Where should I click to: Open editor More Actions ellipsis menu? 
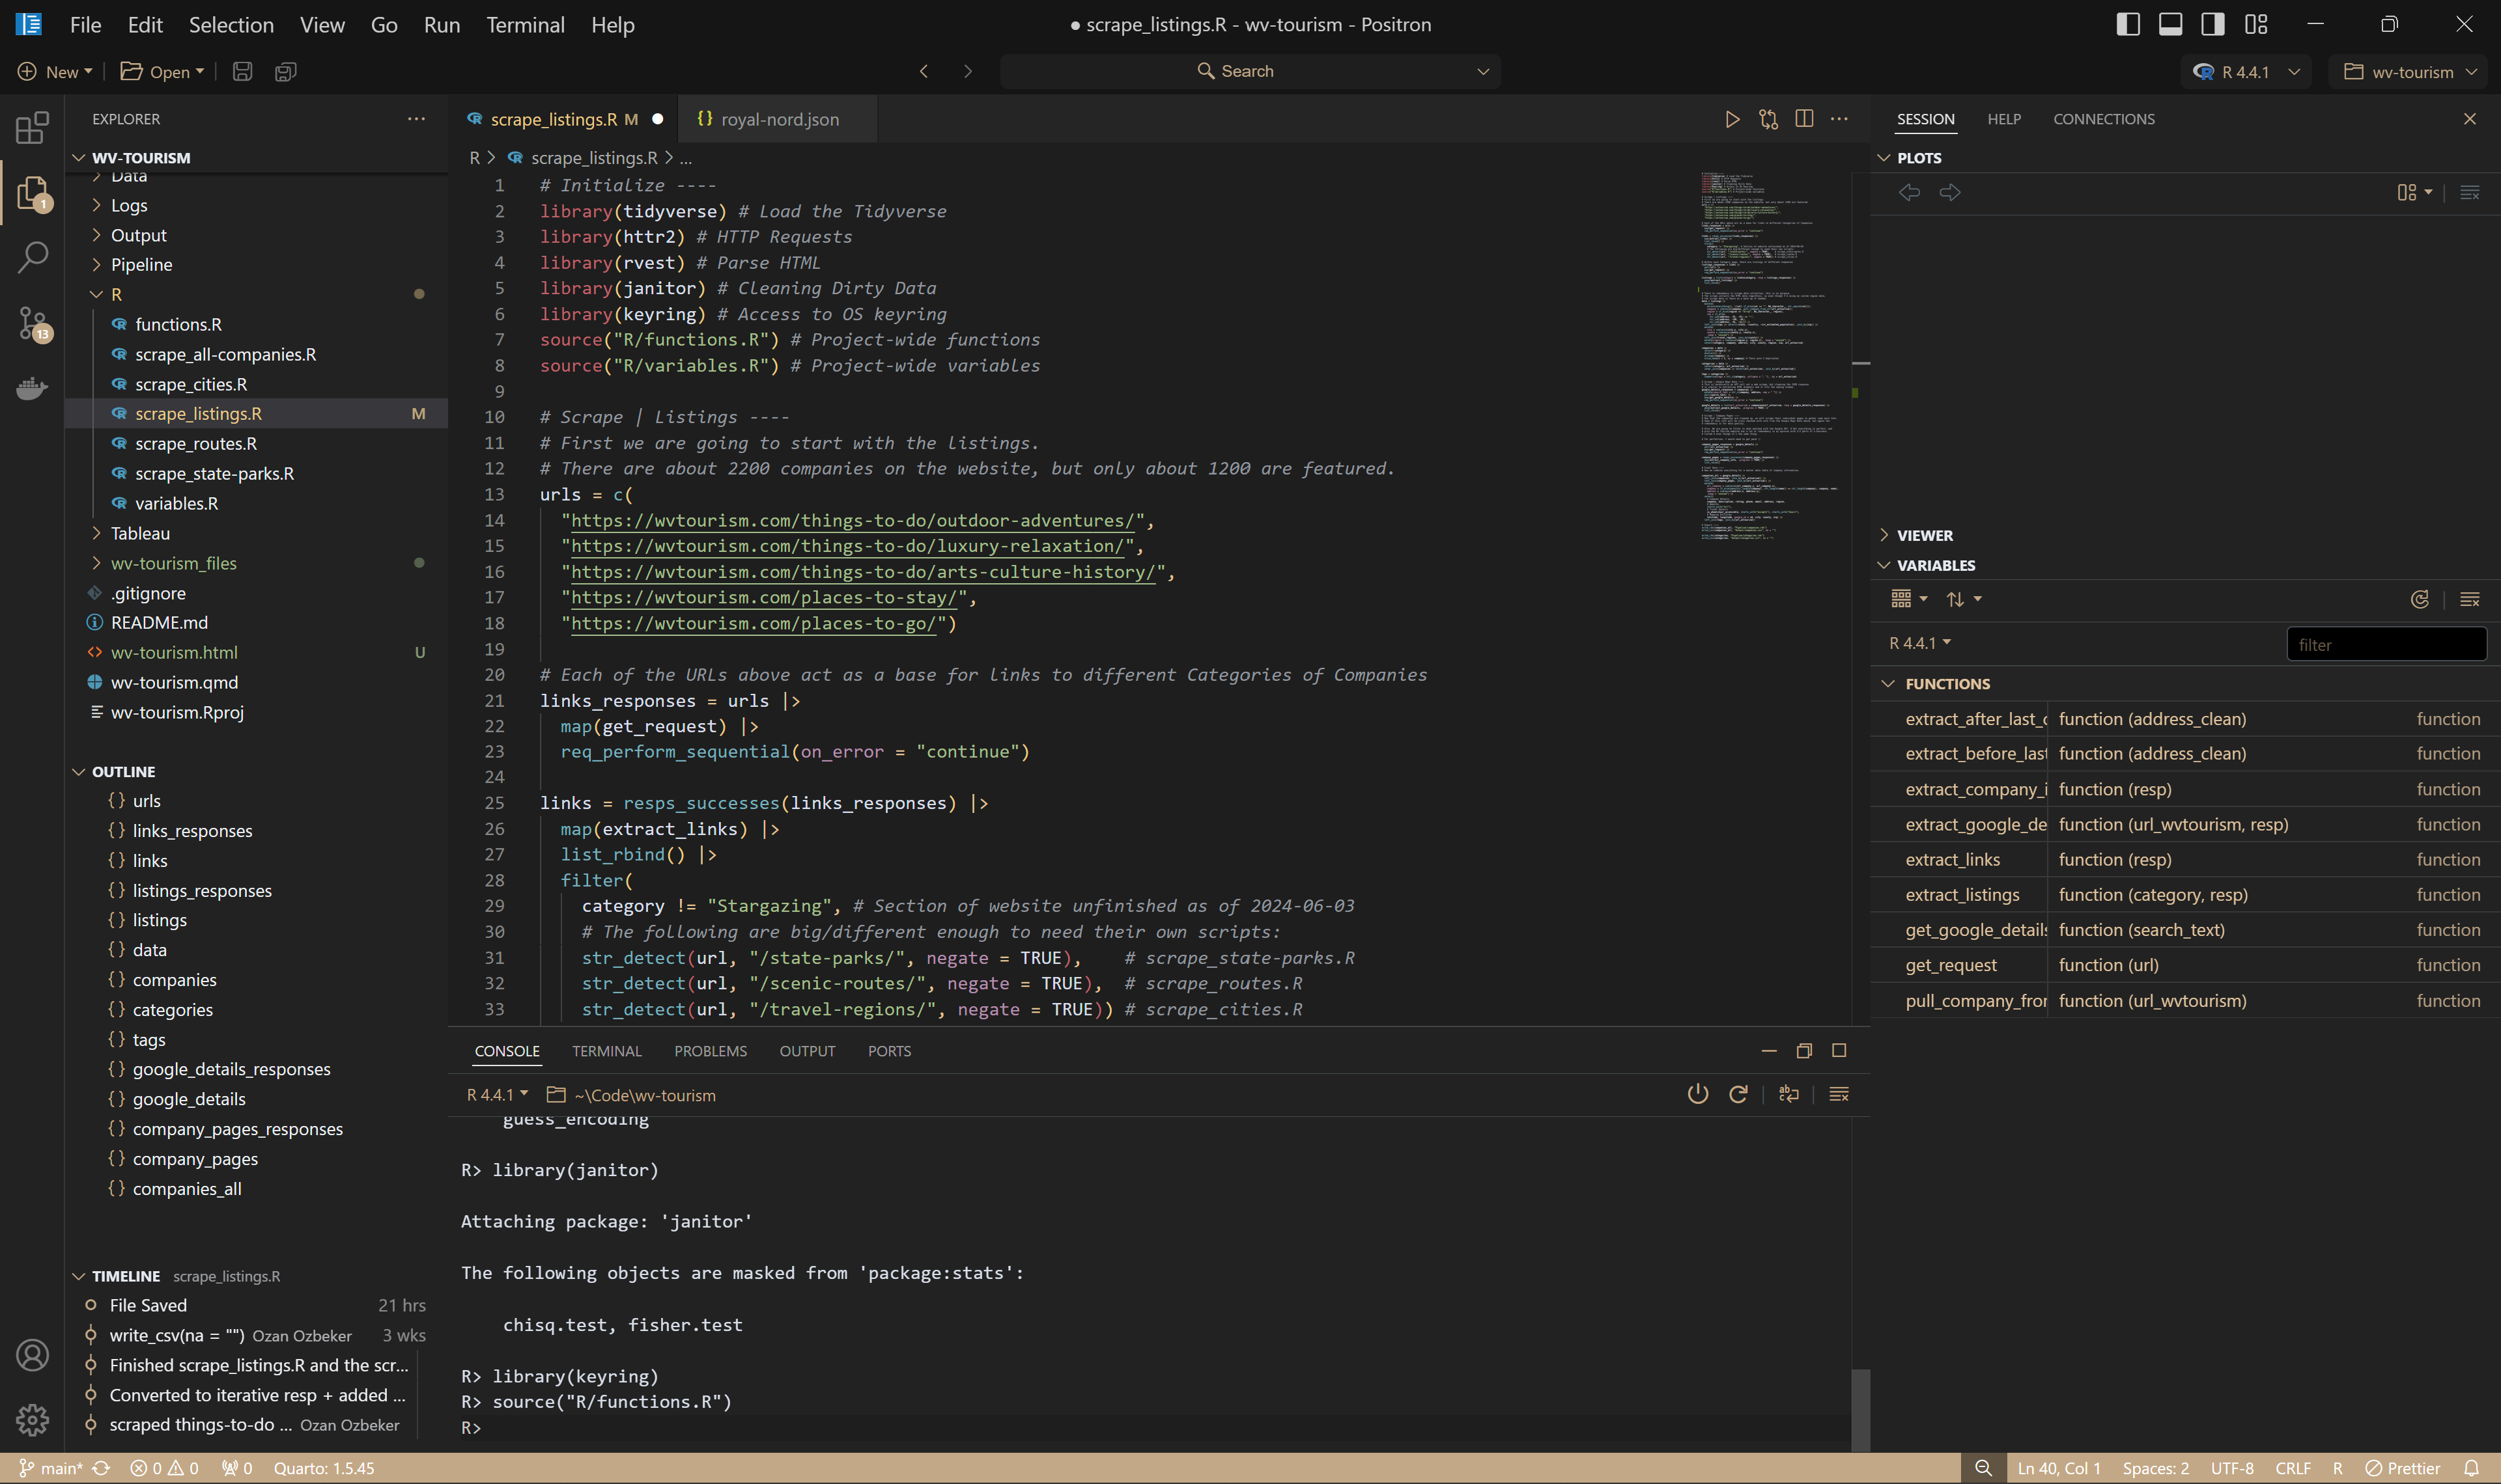tap(1839, 119)
